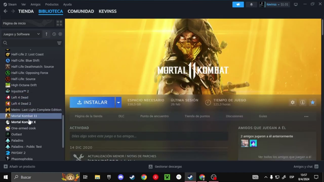Select Injustice 2 in library list

tap(20, 91)
